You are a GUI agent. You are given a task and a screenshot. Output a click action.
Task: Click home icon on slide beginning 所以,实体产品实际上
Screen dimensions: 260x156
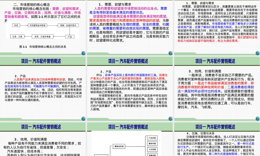click(171, 119)
